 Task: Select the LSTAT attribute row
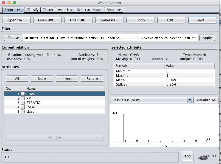click(x=55, y=107)
